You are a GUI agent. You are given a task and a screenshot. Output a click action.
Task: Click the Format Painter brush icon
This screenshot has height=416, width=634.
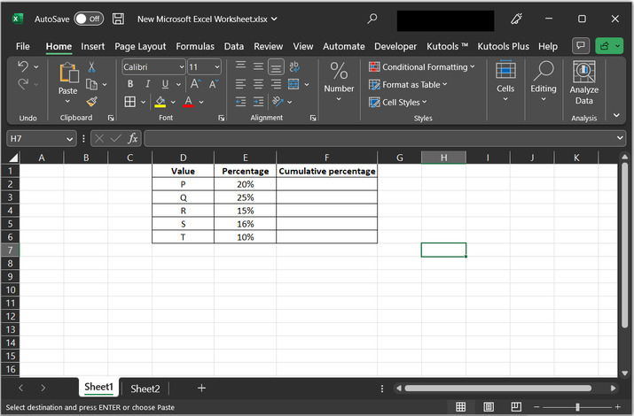91,102
